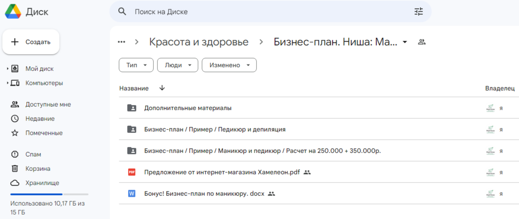Click the 'Владелец' column header
Viewport: 519px width, 219px height.
pos(500,88)
